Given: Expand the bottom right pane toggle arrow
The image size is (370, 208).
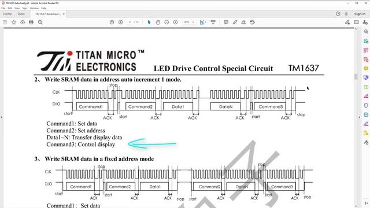Looking at the screenshot, I should [366, 203].
